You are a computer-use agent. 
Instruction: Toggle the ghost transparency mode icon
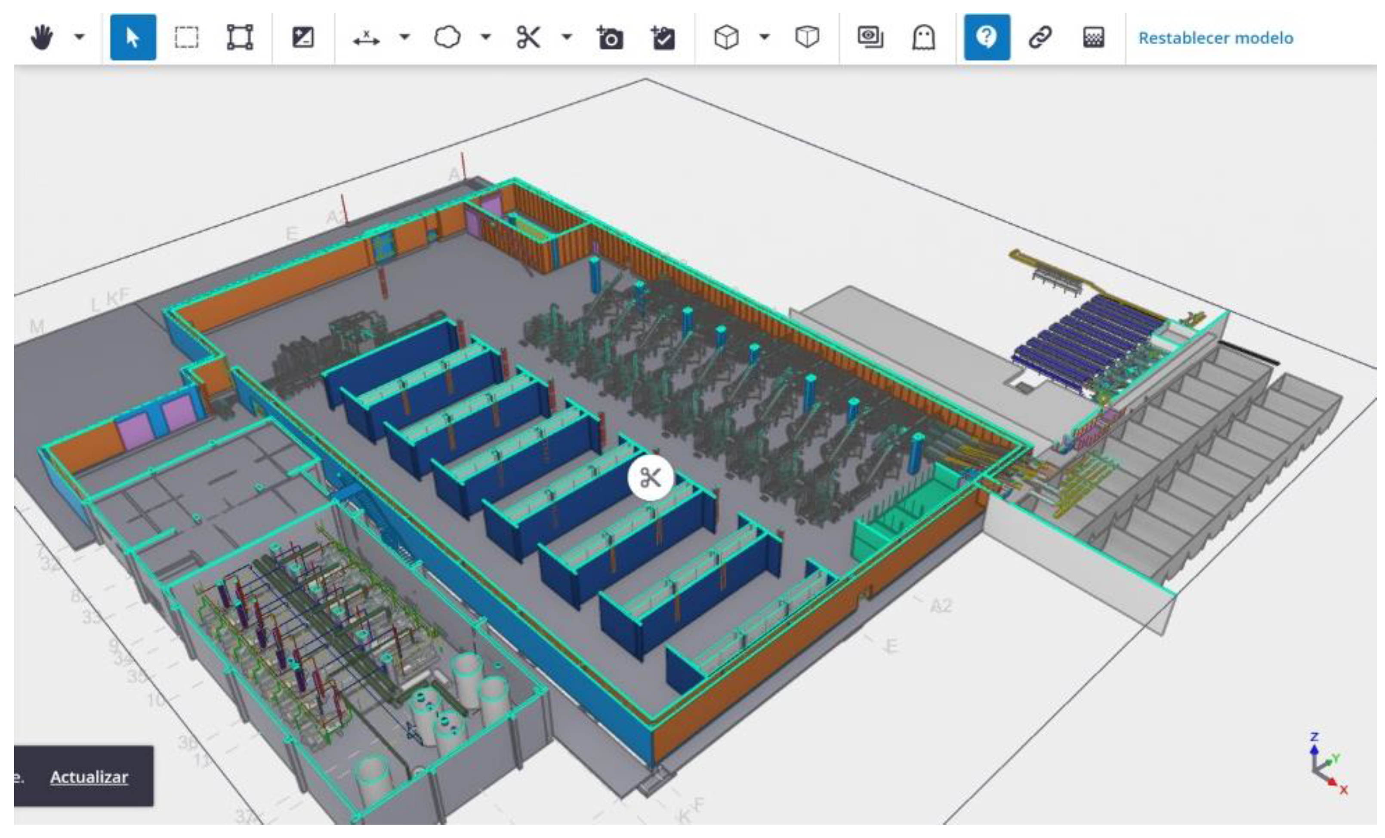pos(923,38)
